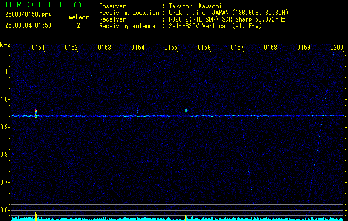
Task: Click the 0158 time axis label
Action: 271,48
